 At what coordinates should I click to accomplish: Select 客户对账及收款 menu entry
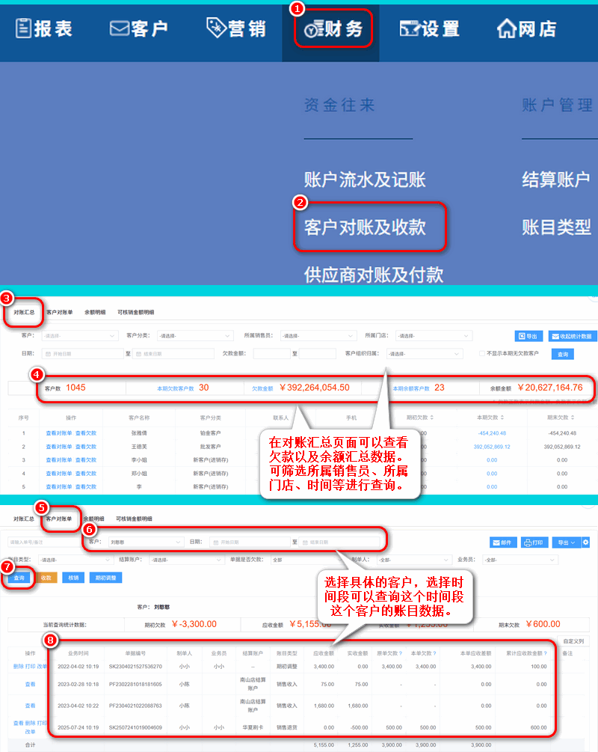[365, 227]
